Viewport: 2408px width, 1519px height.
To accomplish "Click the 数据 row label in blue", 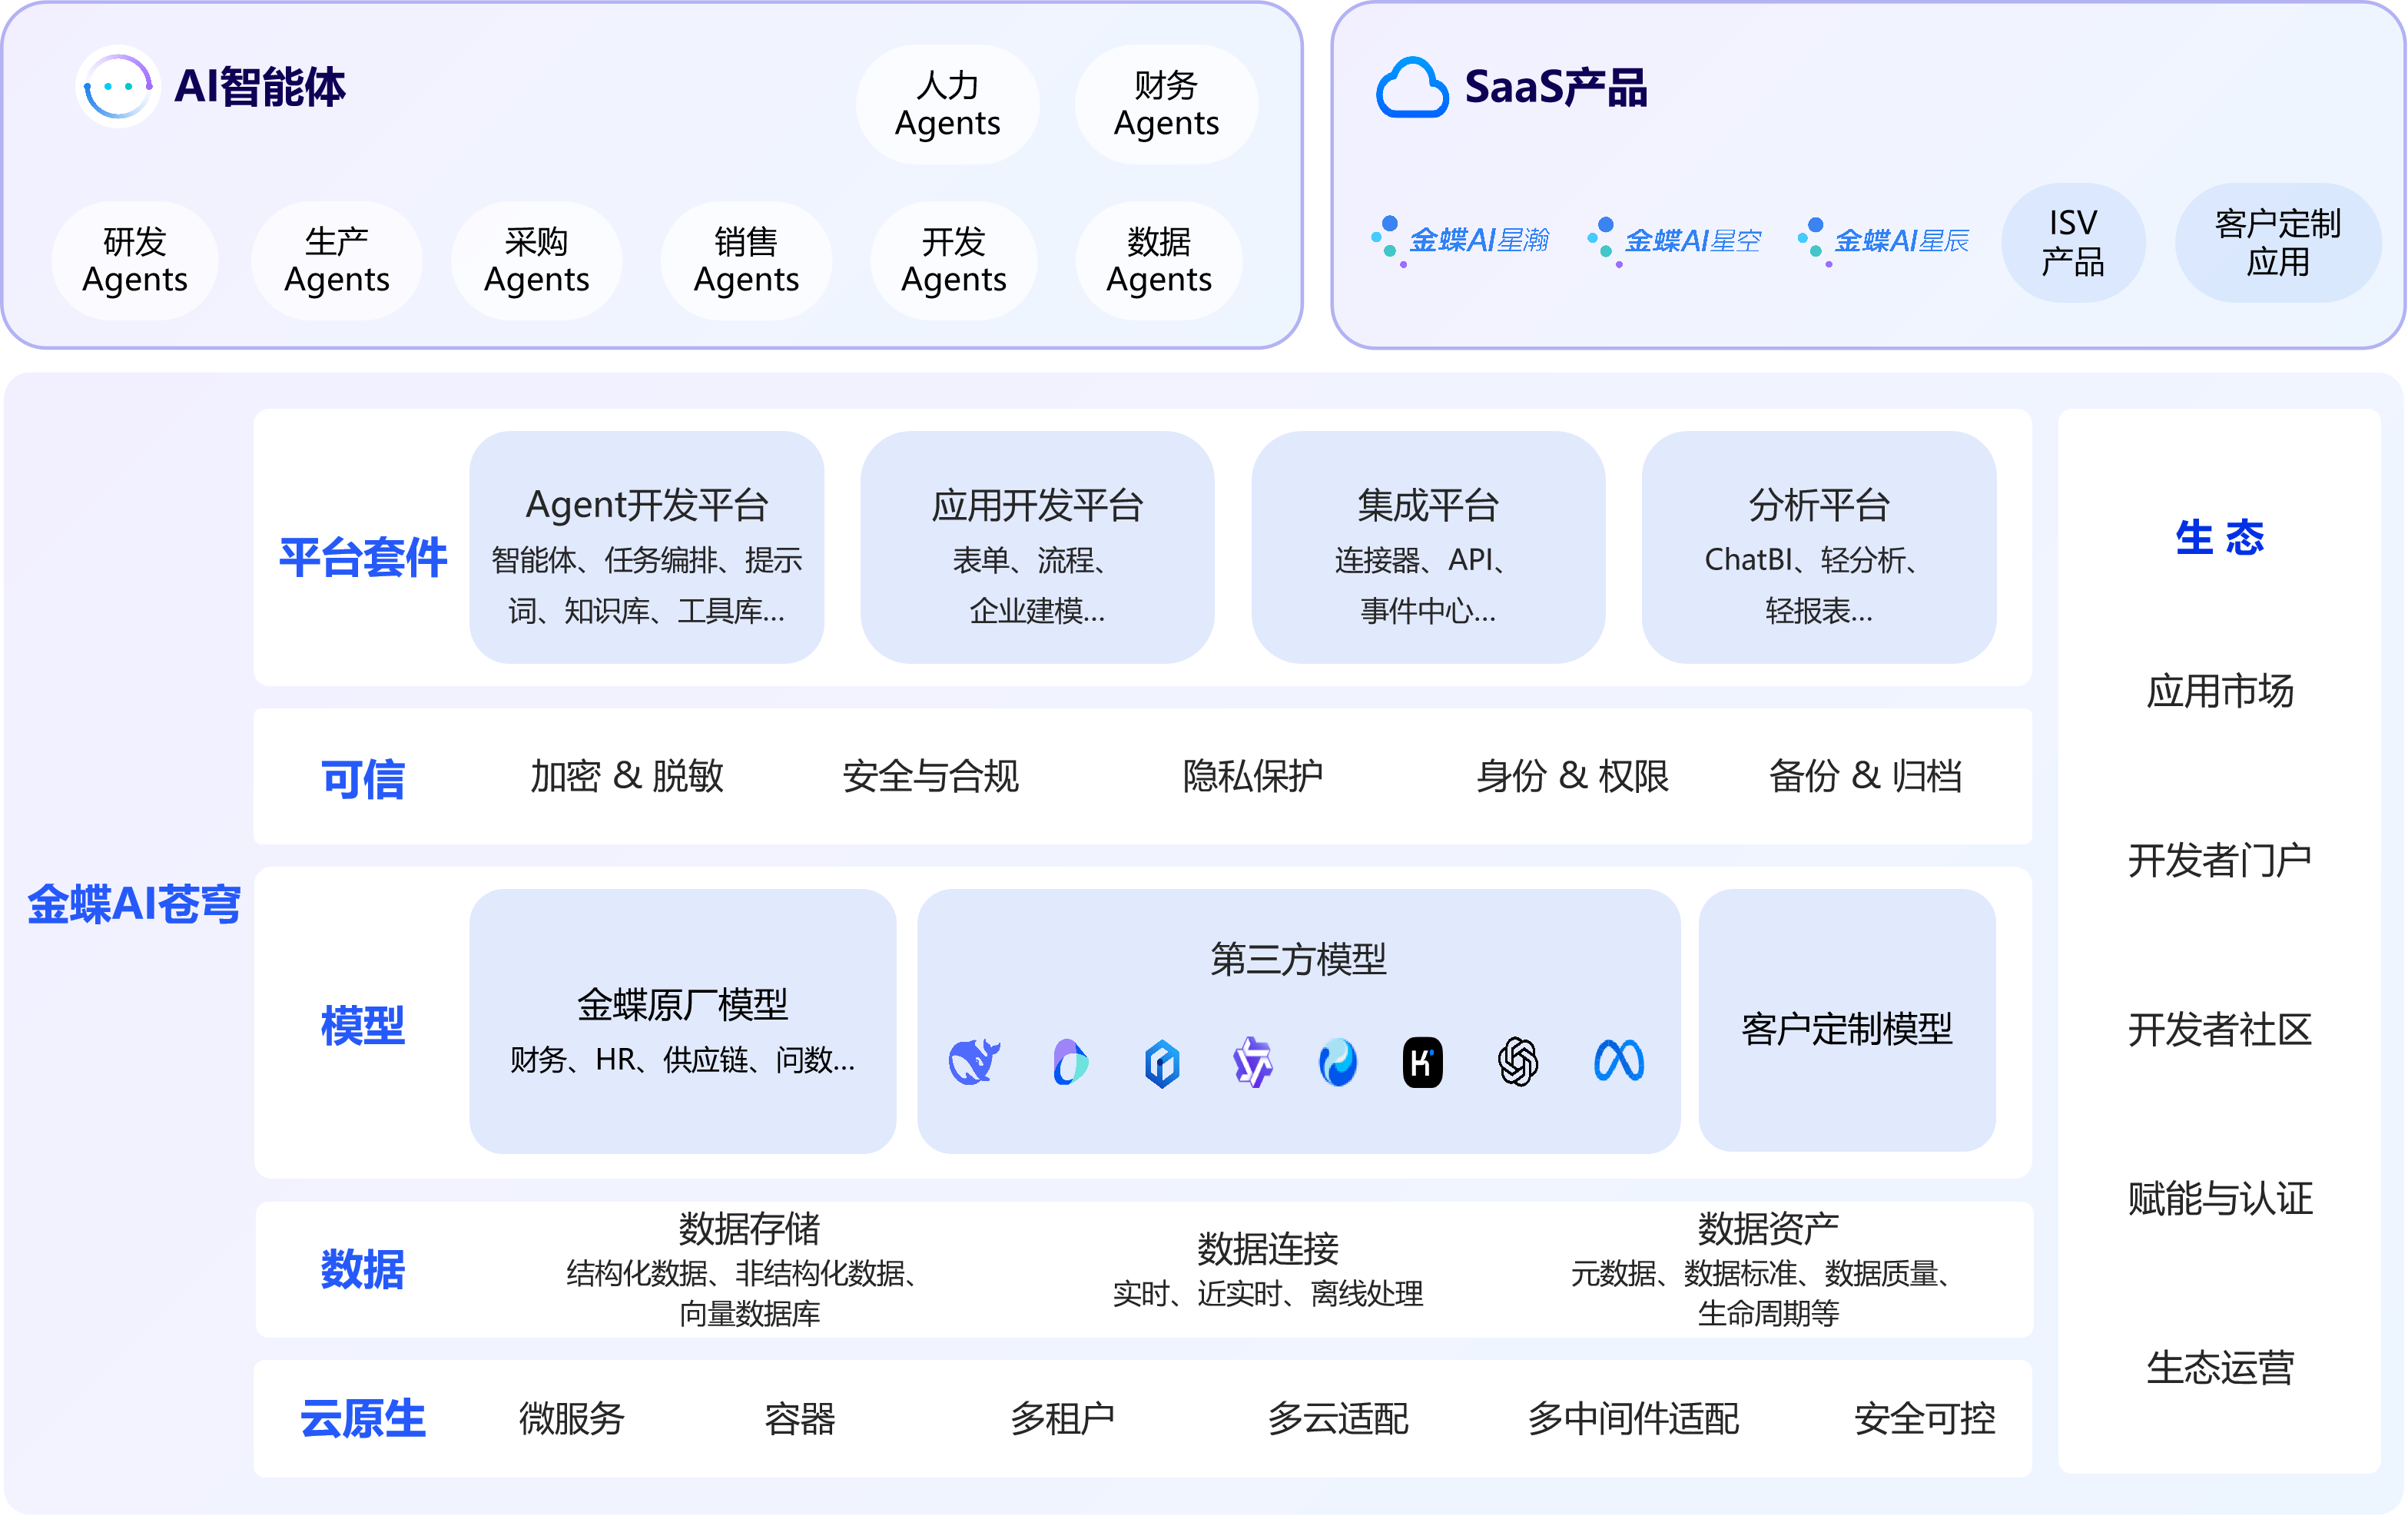I will click(x=363, y=1269).
